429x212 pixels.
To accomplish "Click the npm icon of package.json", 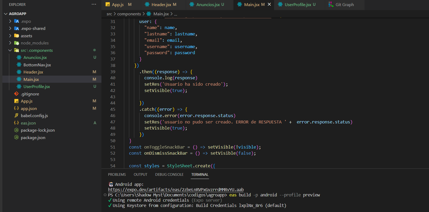I will 16,137.
